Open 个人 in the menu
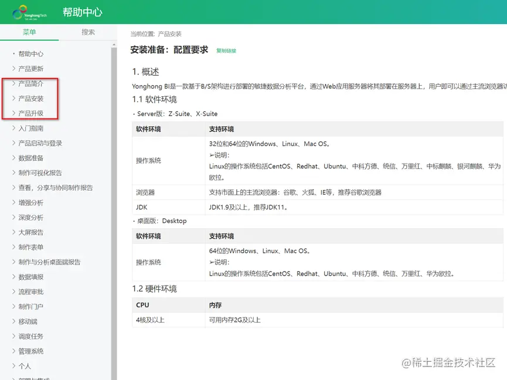 pyautogui.click(x=25, y=366)
